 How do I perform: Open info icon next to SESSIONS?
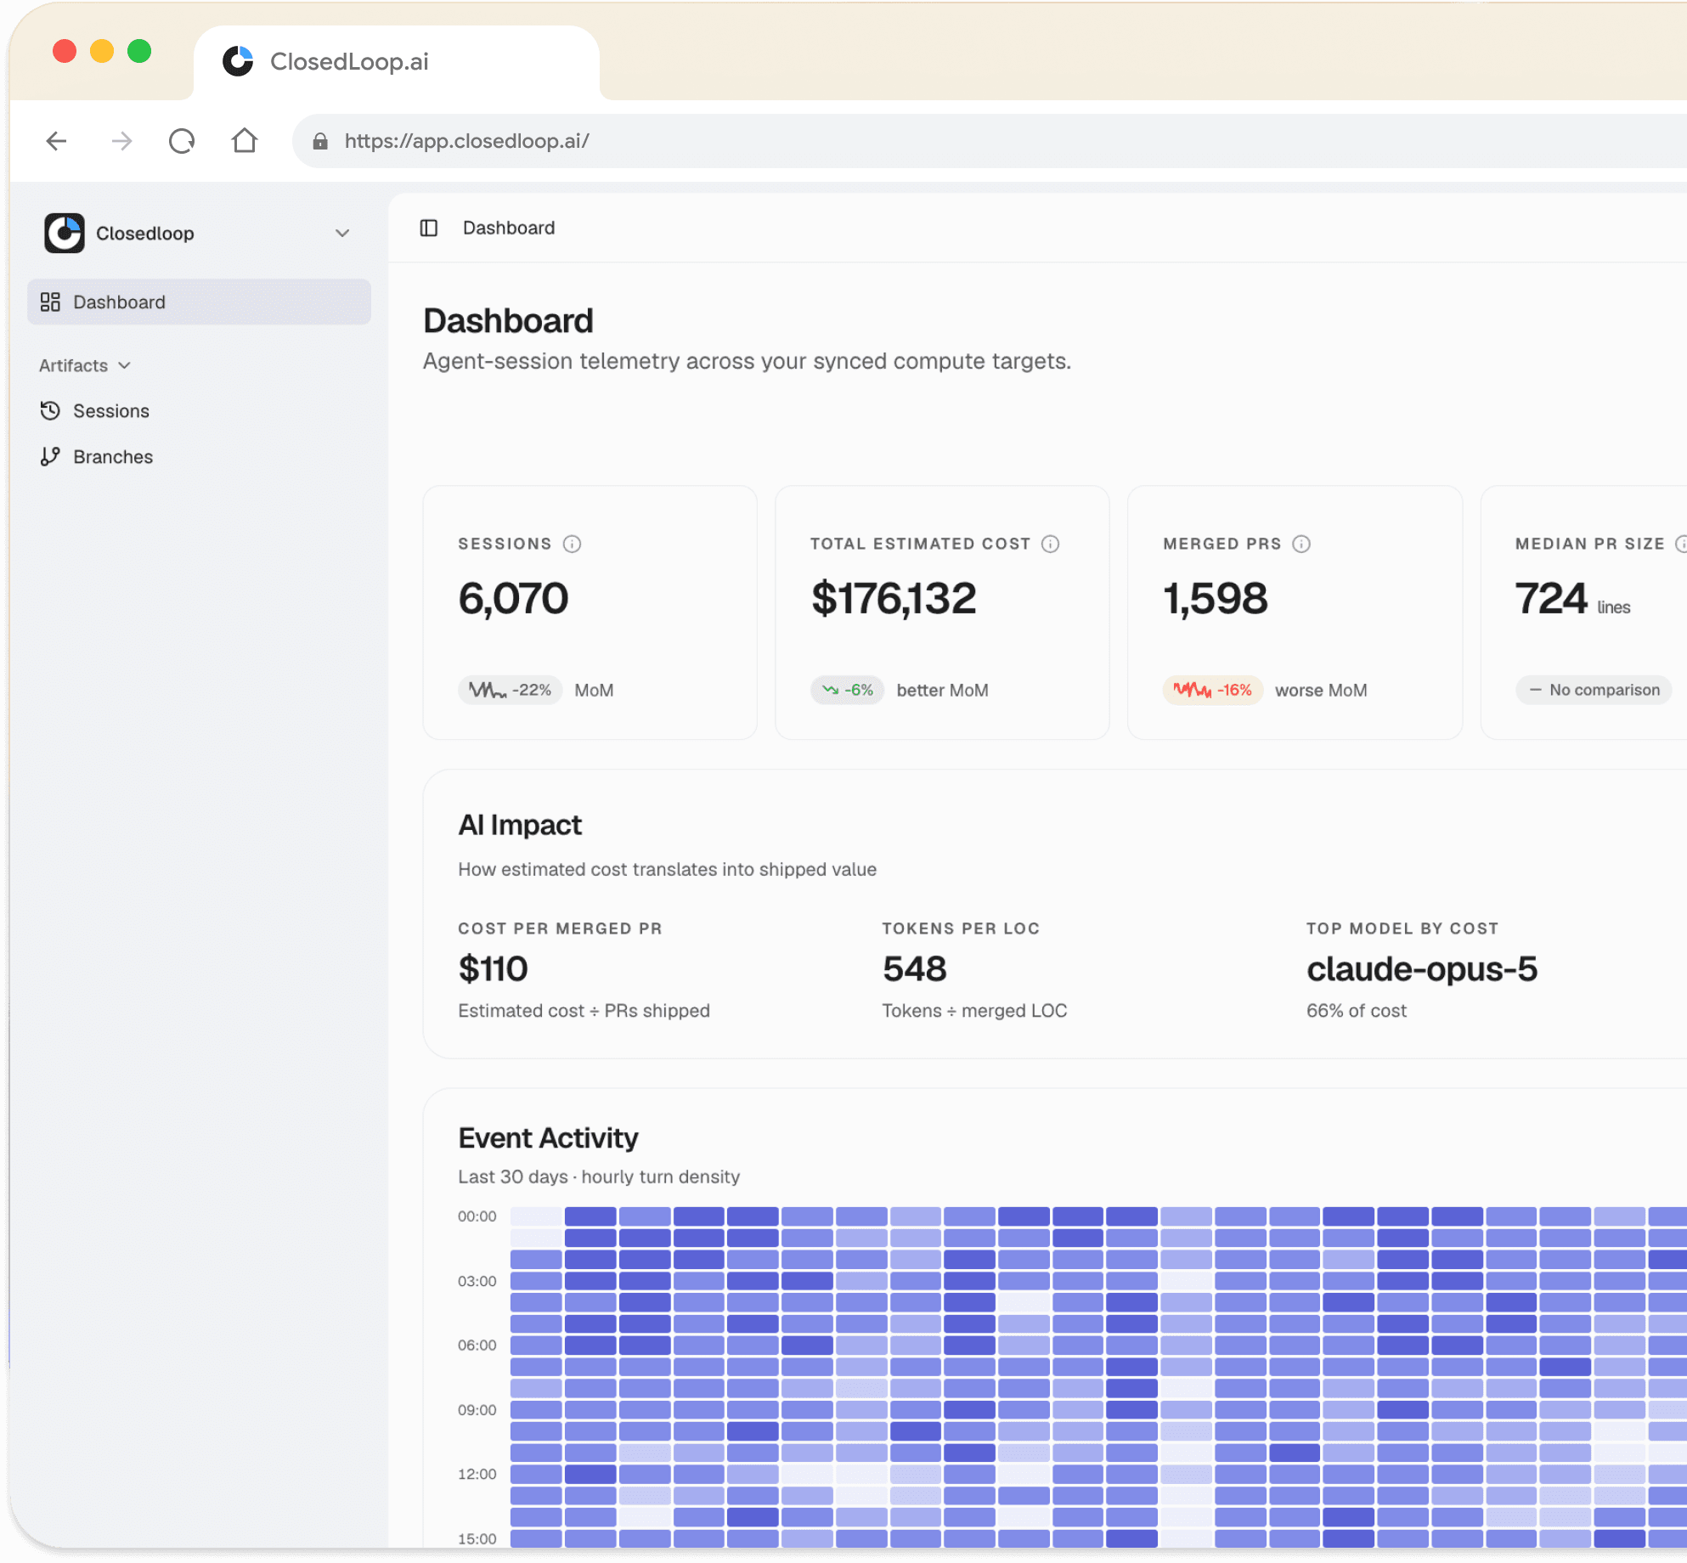pyautogui.click(x=572, y=544)
